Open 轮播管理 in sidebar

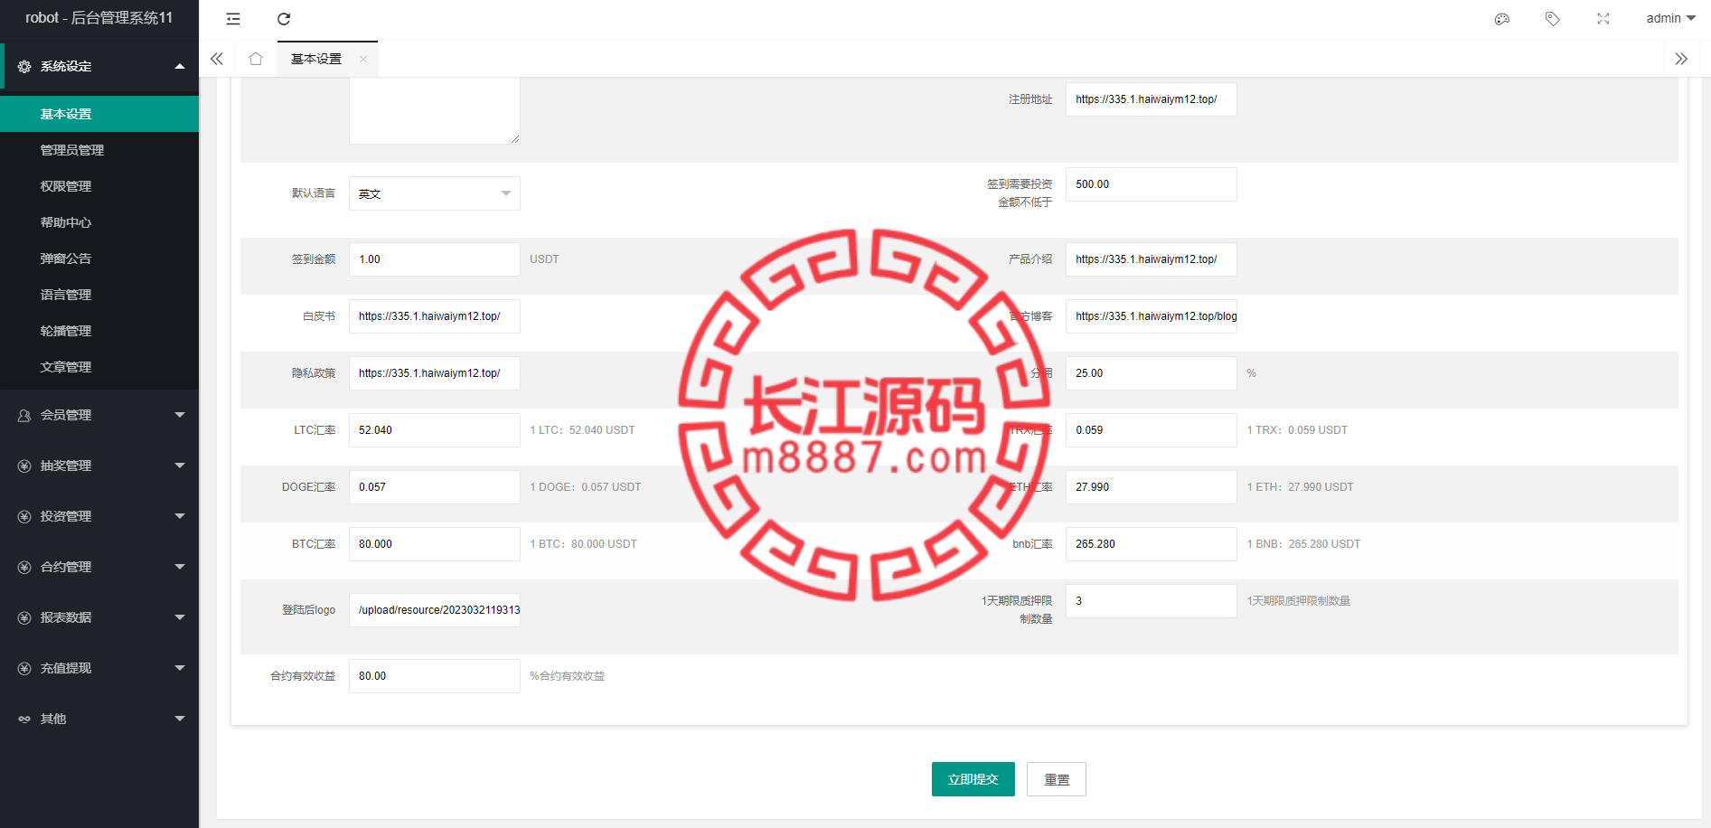tap(99, 331)
